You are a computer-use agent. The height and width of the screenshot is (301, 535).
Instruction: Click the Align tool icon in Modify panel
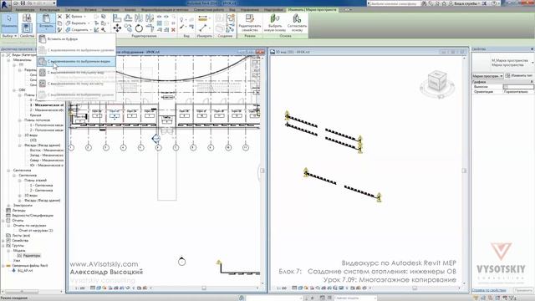117,18
